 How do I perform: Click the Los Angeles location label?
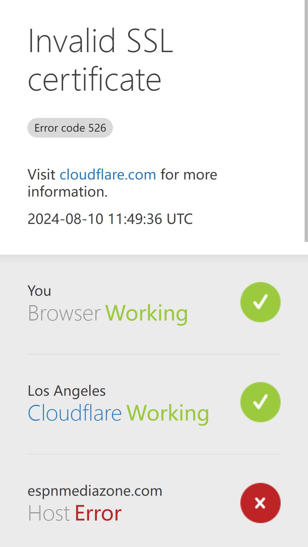(x=67, y=391)
